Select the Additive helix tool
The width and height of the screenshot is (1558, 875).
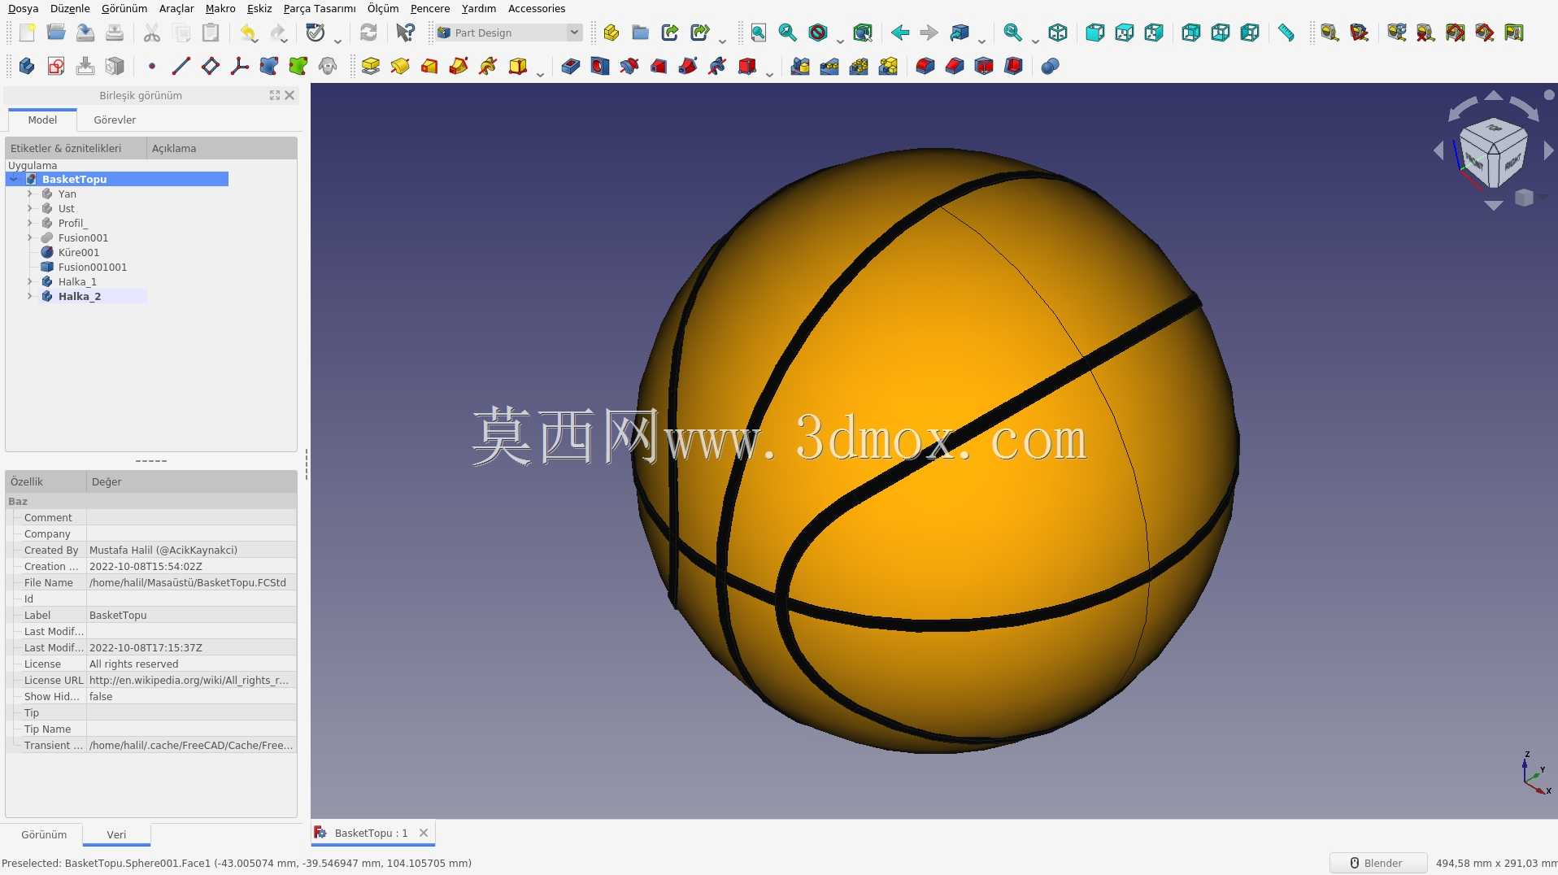tap(488, 66)
